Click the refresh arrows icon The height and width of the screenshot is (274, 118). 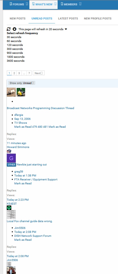pos(9,29)
